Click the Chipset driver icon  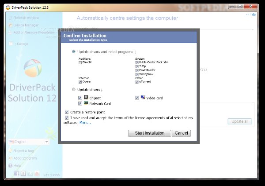[86, 97]
